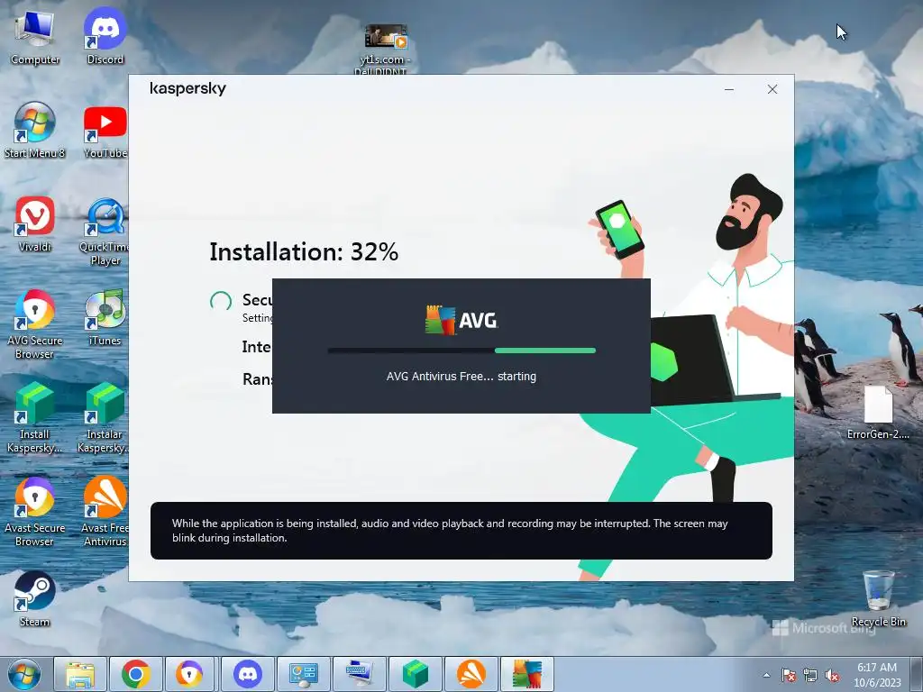Image resolution: width=923 pixels, height=692 pixels.
Task: Open the Computer desktop icon
Action: 35,36
